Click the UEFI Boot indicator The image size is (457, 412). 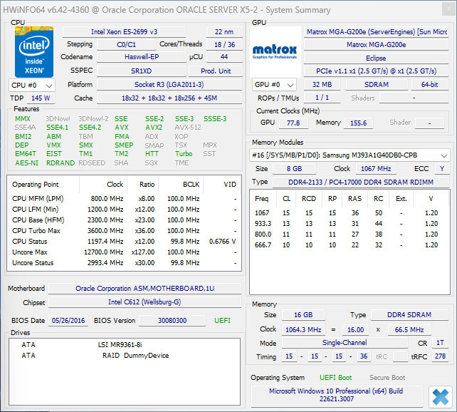pyautogui.click(x=336, y=378)
